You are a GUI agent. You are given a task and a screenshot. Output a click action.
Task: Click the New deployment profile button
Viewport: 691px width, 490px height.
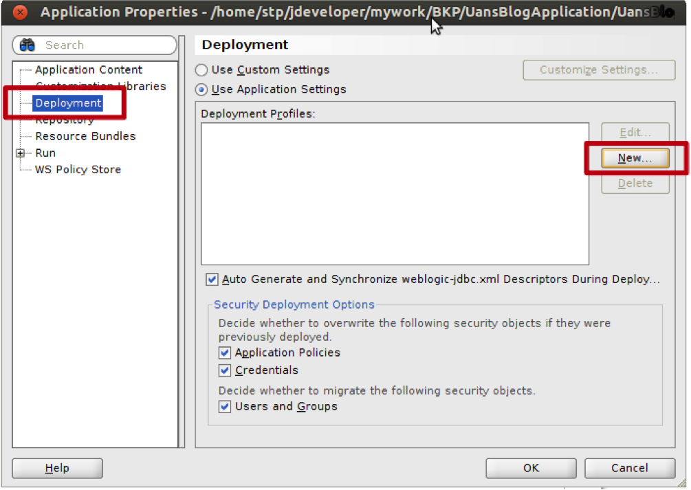pyautogui.click(x=635, y=158)
